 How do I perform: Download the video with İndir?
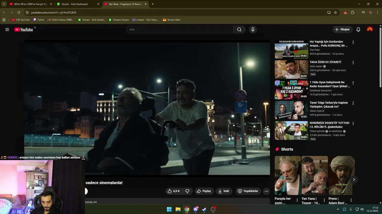click(x=224, y=191)
